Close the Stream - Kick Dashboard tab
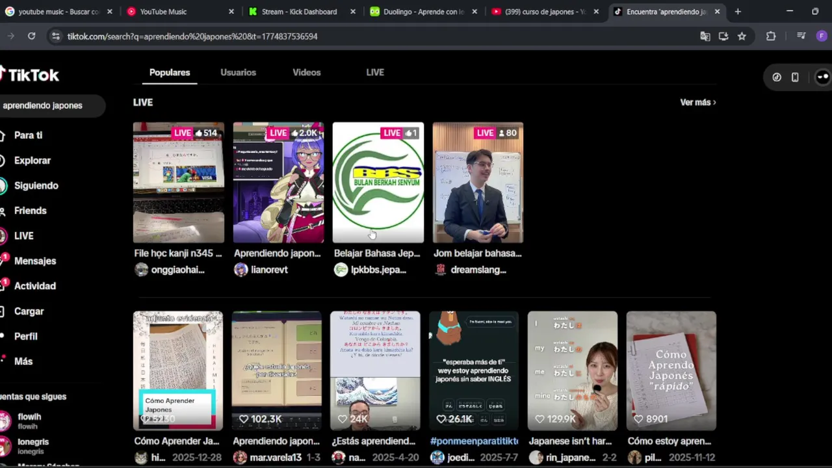Image resolution: width=832 pixels, height=468 pixels. point(353,12)
